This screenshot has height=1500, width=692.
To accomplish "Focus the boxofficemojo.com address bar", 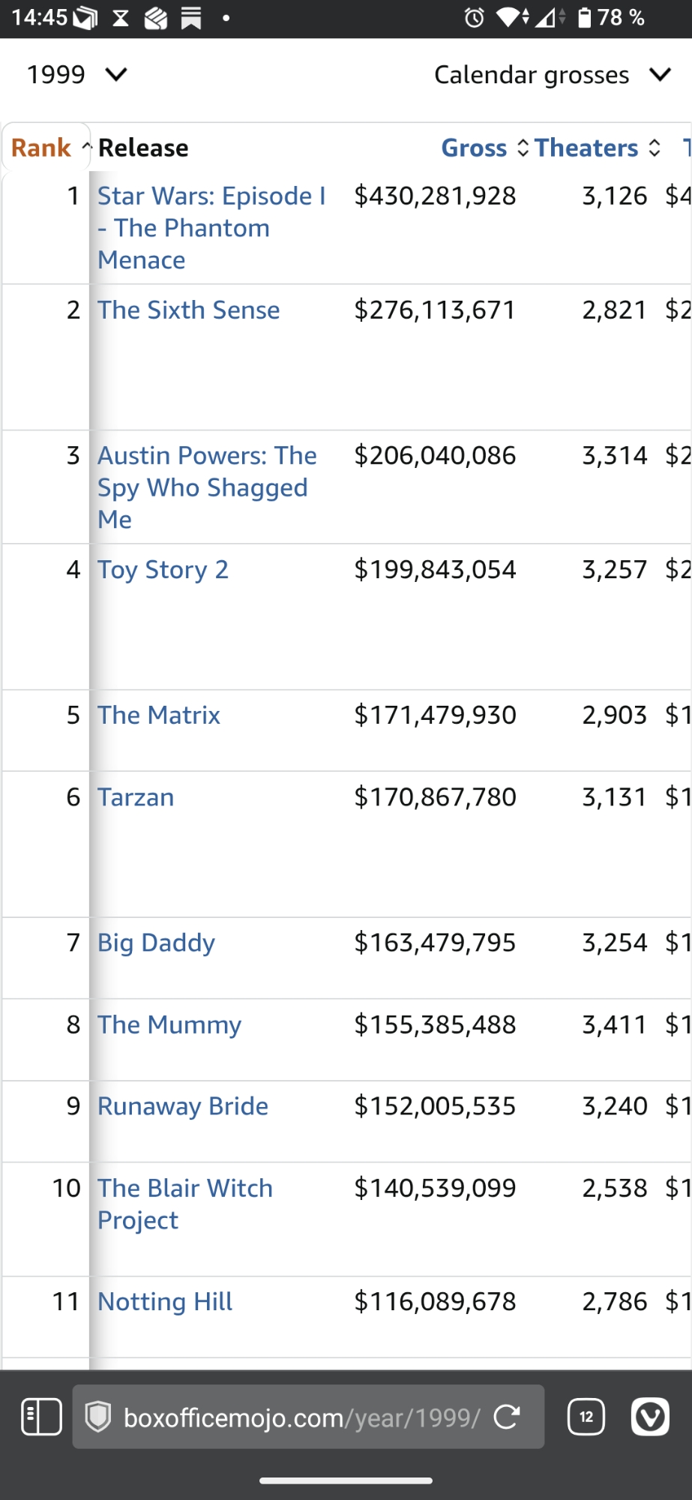I will click(301, 1417).
